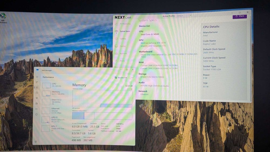Click the 32.0 GB total memory label

(129, 86)
